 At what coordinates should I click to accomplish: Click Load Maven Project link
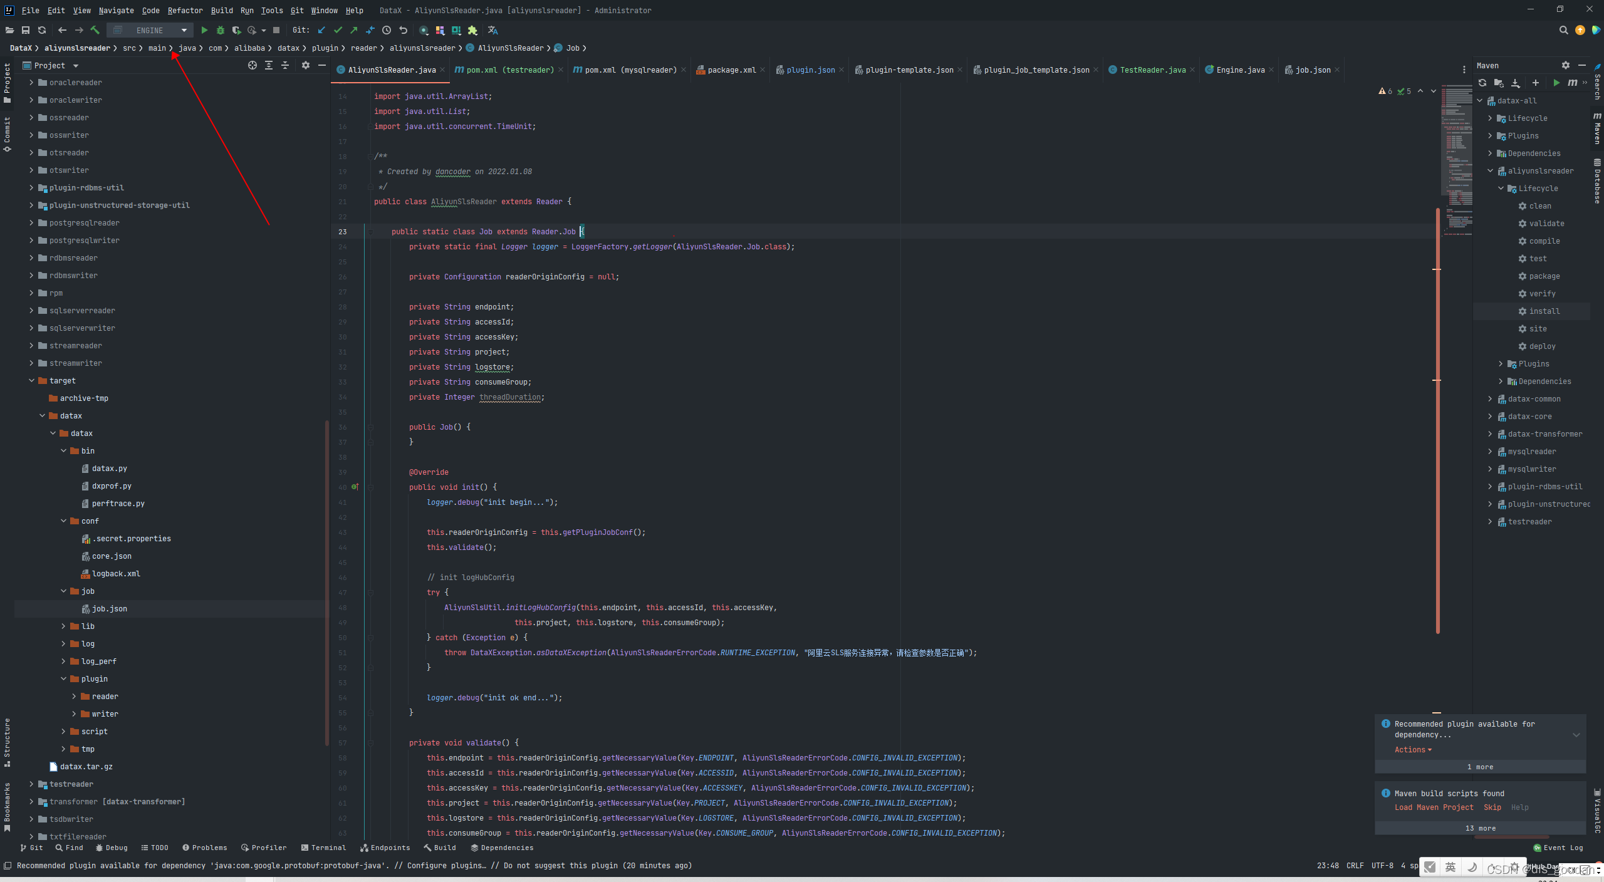[1434, 807]
